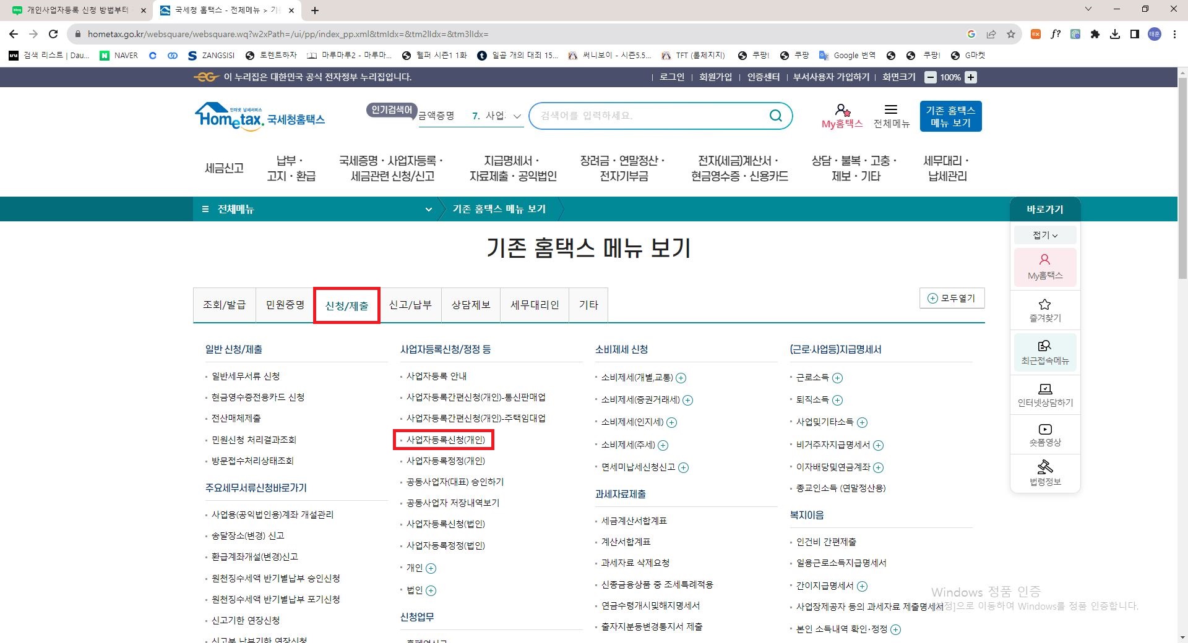Select the 신고/납부 tab
The image size is (1188, 643).
410,305
